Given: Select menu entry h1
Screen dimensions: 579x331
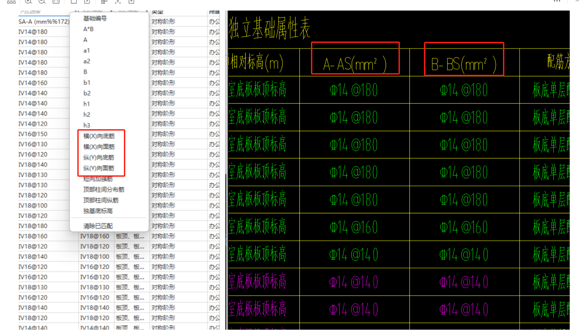Looking at the screenshot, I should point(87,104).
